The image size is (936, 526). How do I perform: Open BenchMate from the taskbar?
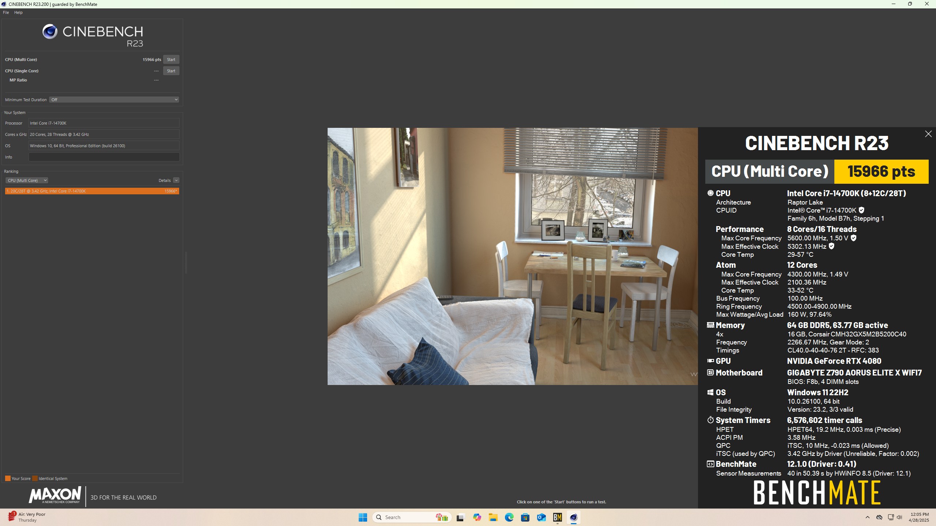557,517
